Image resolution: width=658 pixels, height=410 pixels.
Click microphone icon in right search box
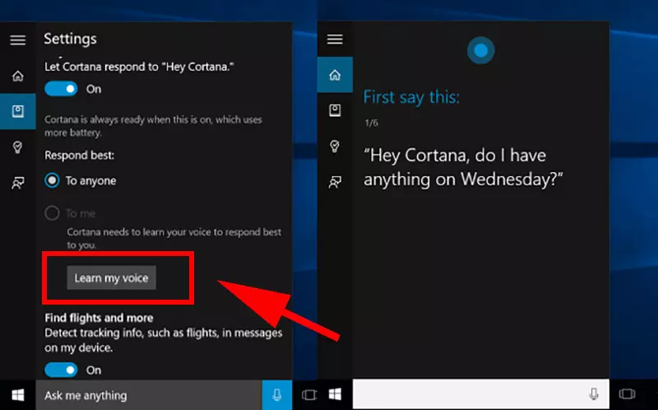click(594, 394)
